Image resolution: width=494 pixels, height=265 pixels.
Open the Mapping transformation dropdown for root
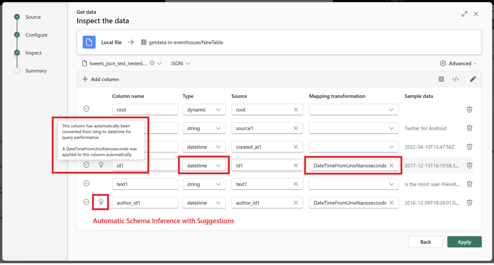pyautogui.click(x=354, y=110)
